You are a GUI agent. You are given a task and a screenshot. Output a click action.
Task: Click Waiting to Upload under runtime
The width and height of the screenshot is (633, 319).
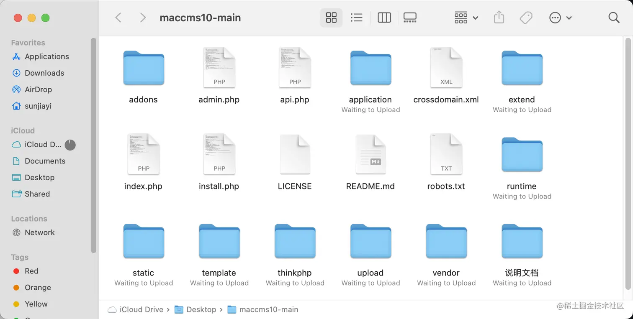(x=522, y=197)
